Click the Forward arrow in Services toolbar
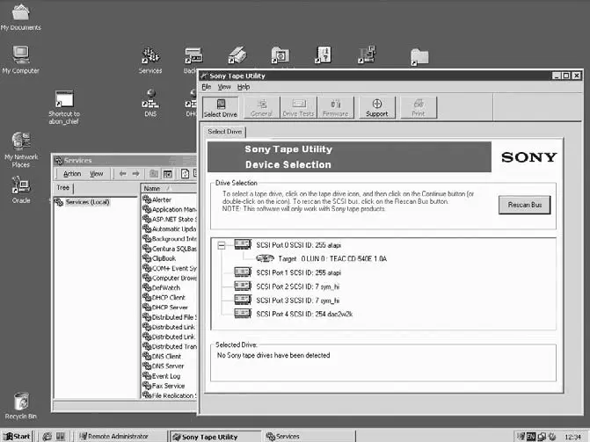Screen dimensions: 590x442 (x=135, y=173)
